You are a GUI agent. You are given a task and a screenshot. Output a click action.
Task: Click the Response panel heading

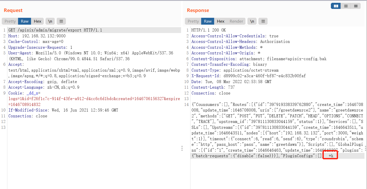click(x=198, y=10)
